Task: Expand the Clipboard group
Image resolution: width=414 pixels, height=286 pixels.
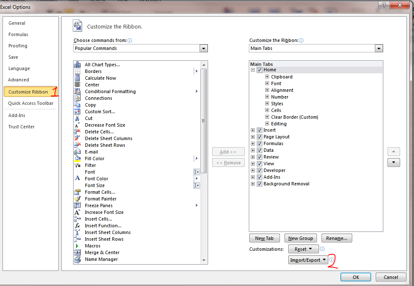Action: coord(267,77)
